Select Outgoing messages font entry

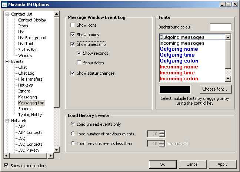click(192, 37)
